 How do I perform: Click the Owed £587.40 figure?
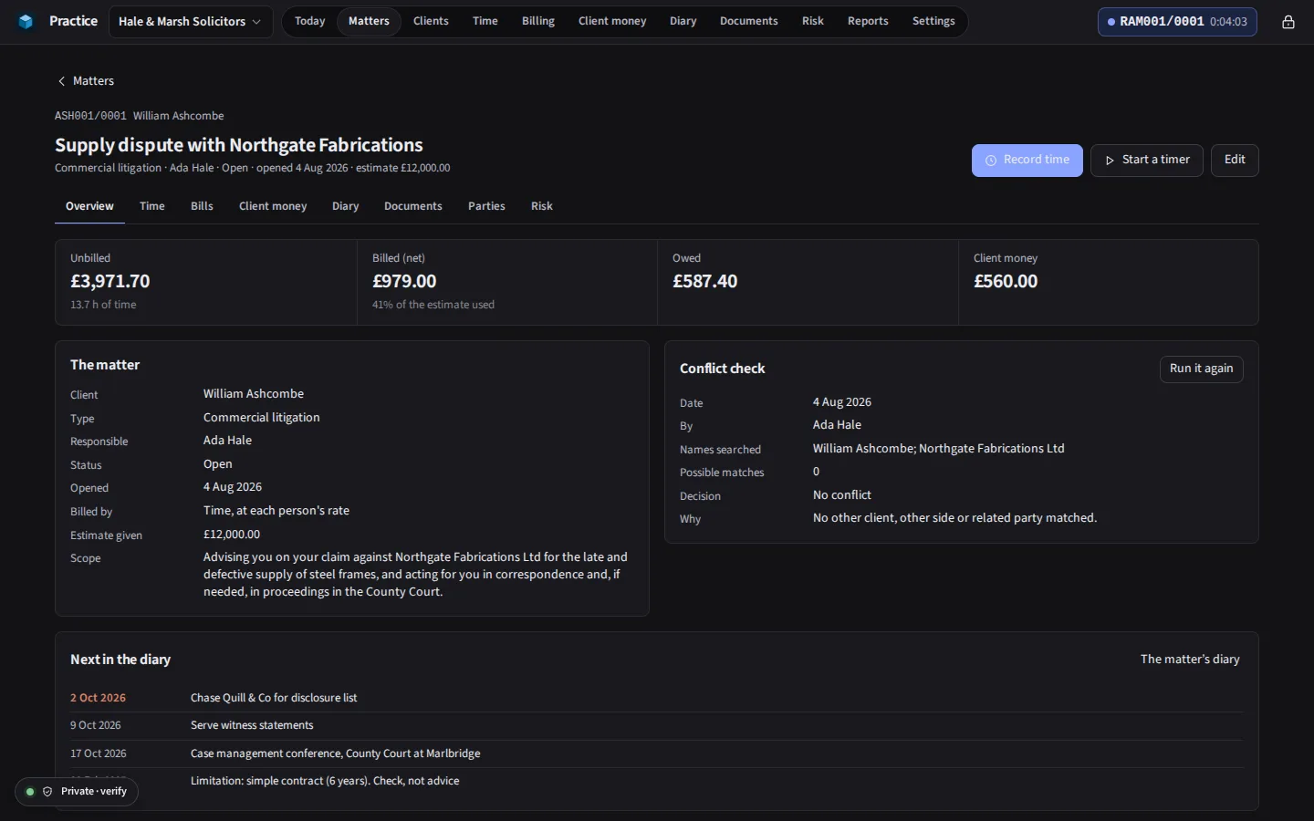(x=705, y=282)
